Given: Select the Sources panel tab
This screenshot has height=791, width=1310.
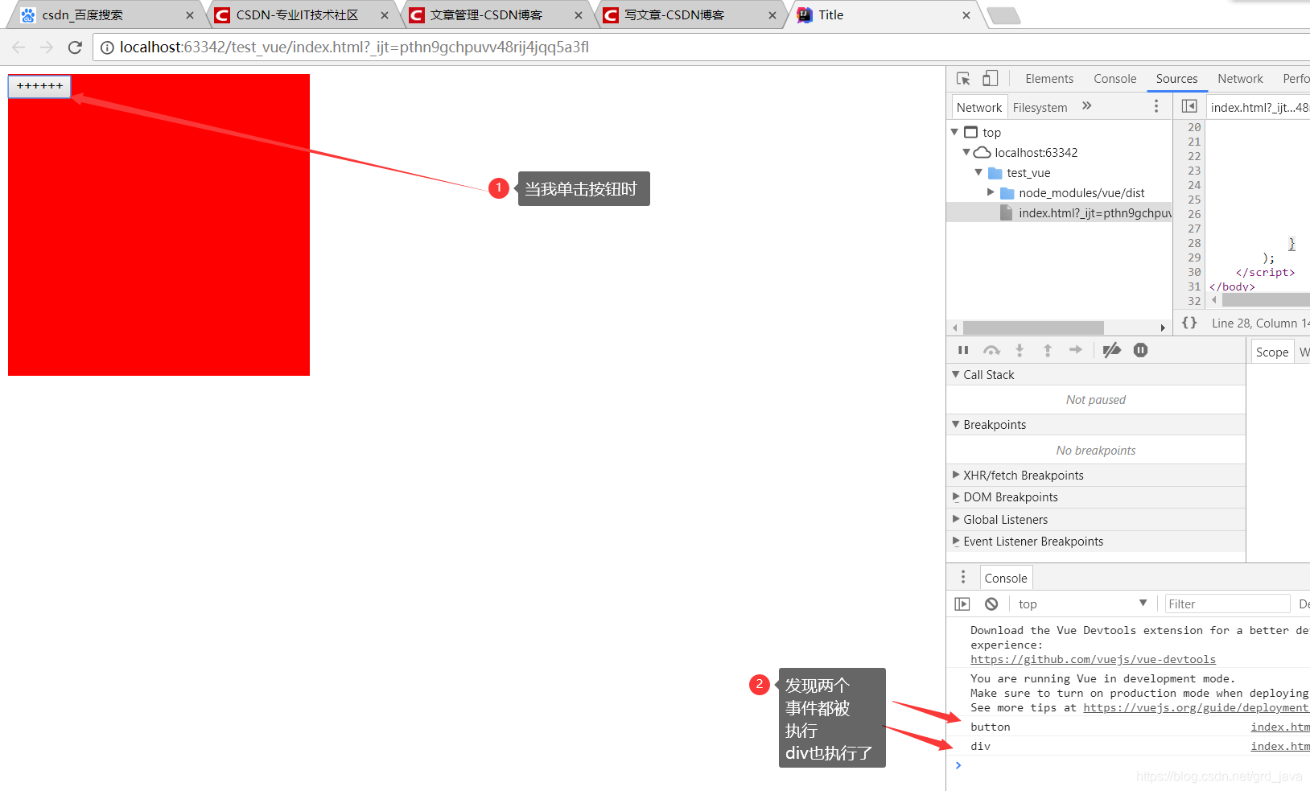Looking at the screenshot, I should (1176, 79).
